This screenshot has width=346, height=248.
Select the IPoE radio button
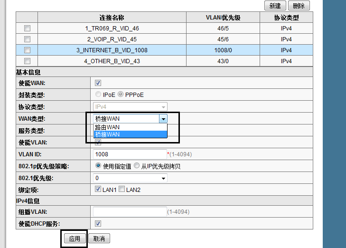98,95
